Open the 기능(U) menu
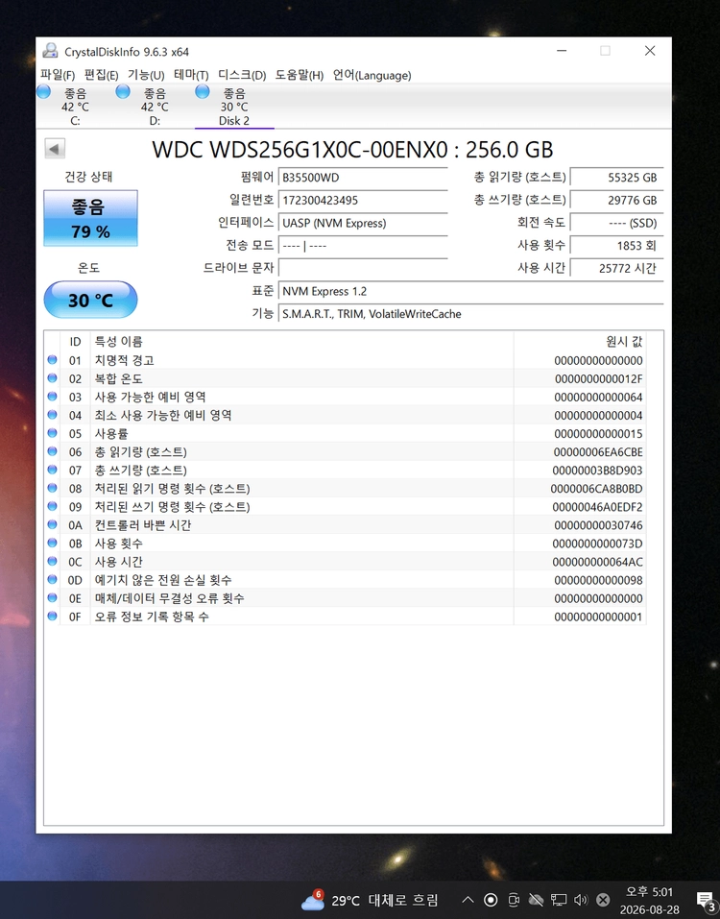 pyautogui.click(x=146, y=75)
